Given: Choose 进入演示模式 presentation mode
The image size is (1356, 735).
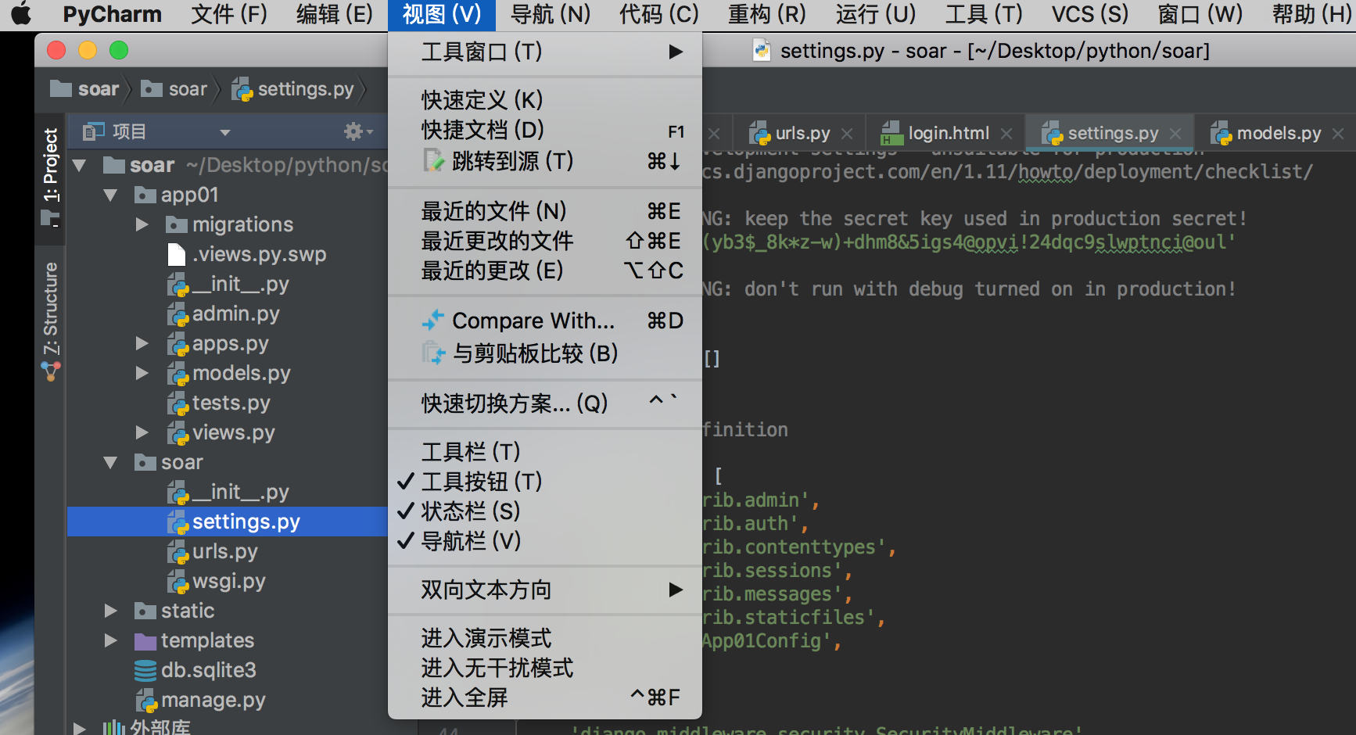Looking at the screenshot, I should tap(545, 638).
